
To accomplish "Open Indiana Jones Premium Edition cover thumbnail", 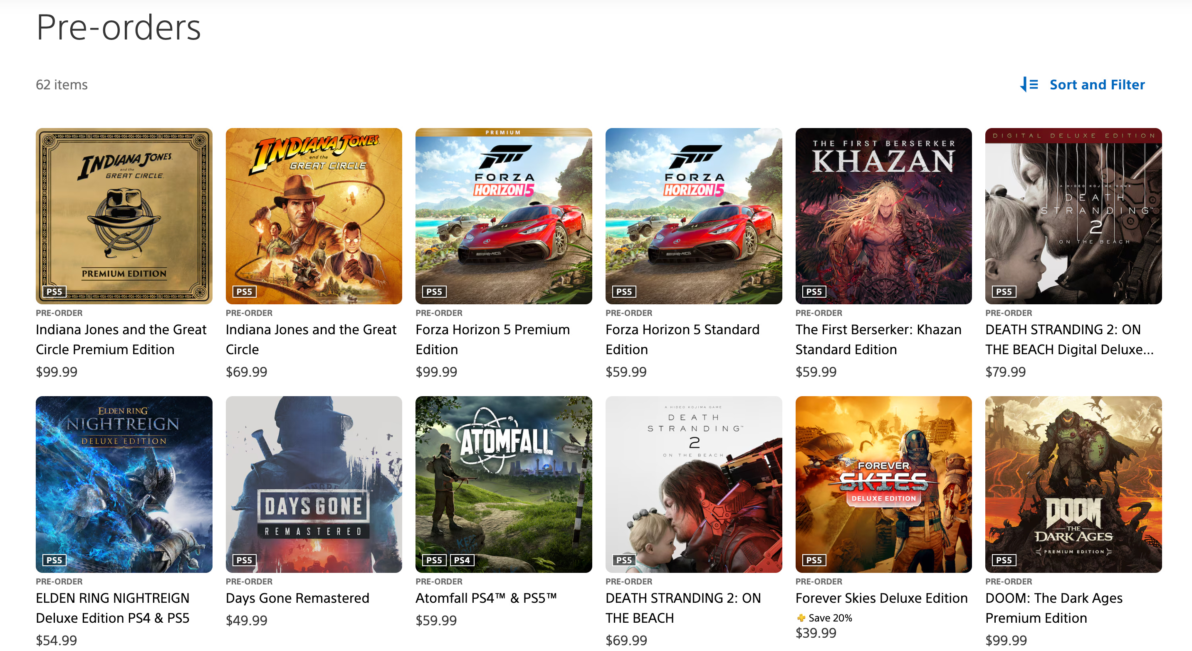I will coord(124,216).
